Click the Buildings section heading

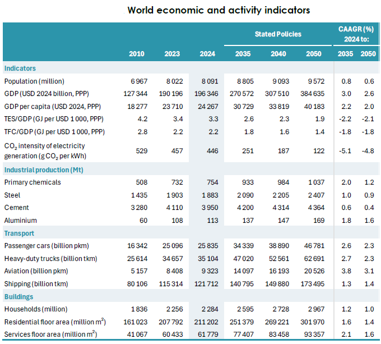click(18, 296)
